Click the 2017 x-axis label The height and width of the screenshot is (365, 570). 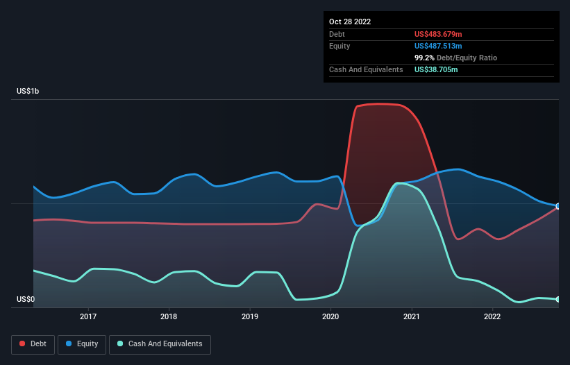[x=88, y=316]
